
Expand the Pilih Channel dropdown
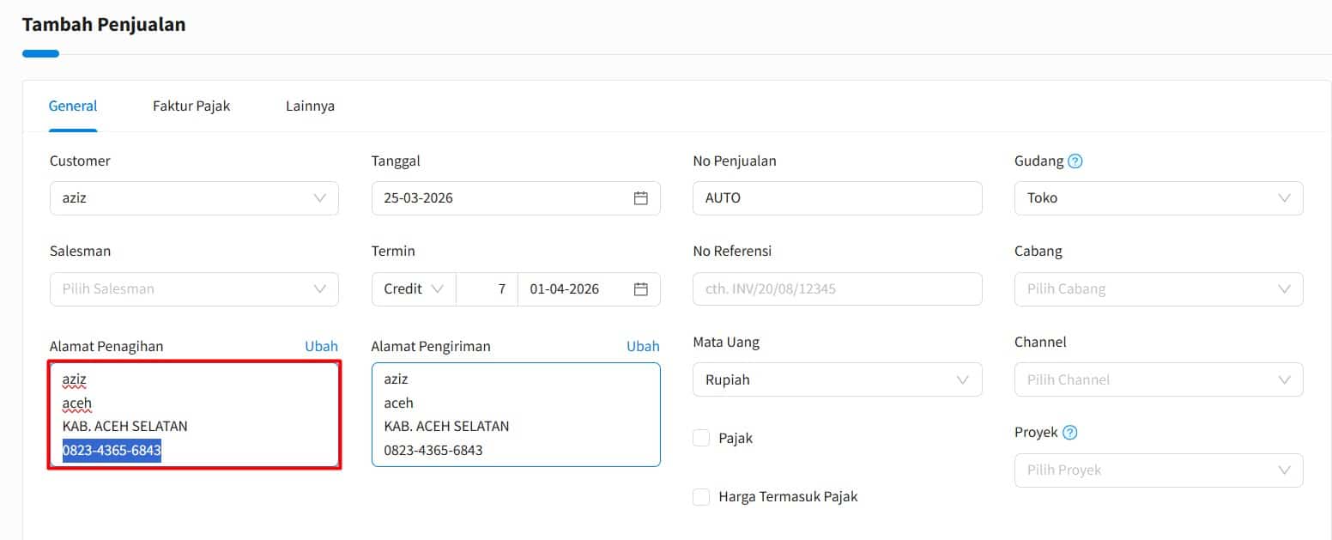pos(1158,379)
